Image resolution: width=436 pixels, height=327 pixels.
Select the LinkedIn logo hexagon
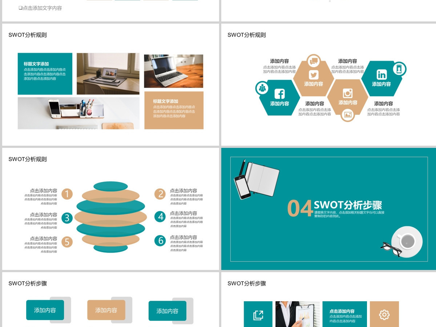coord(381,78)
